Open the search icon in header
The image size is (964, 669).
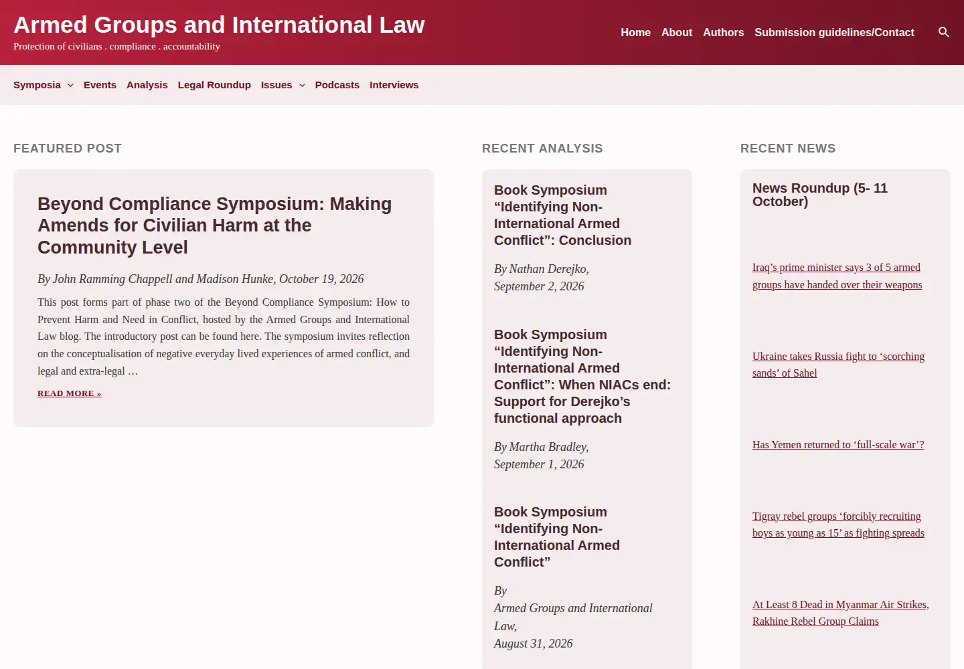click(944, 32)
